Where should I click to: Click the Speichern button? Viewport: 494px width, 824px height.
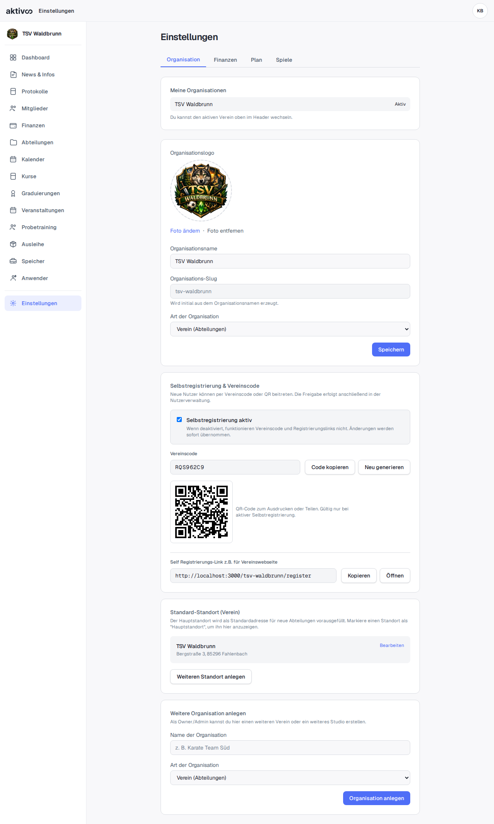pos(391,350)
